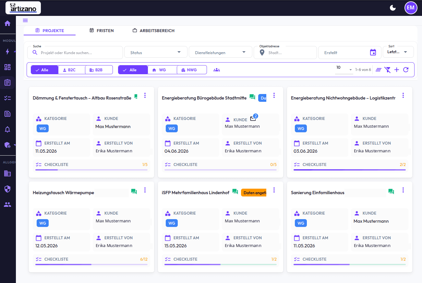The image size is (422, 283).
Task: Open the calendar picker in the Erstellt field
Action: pyautogui.click(x=373, y=53)
